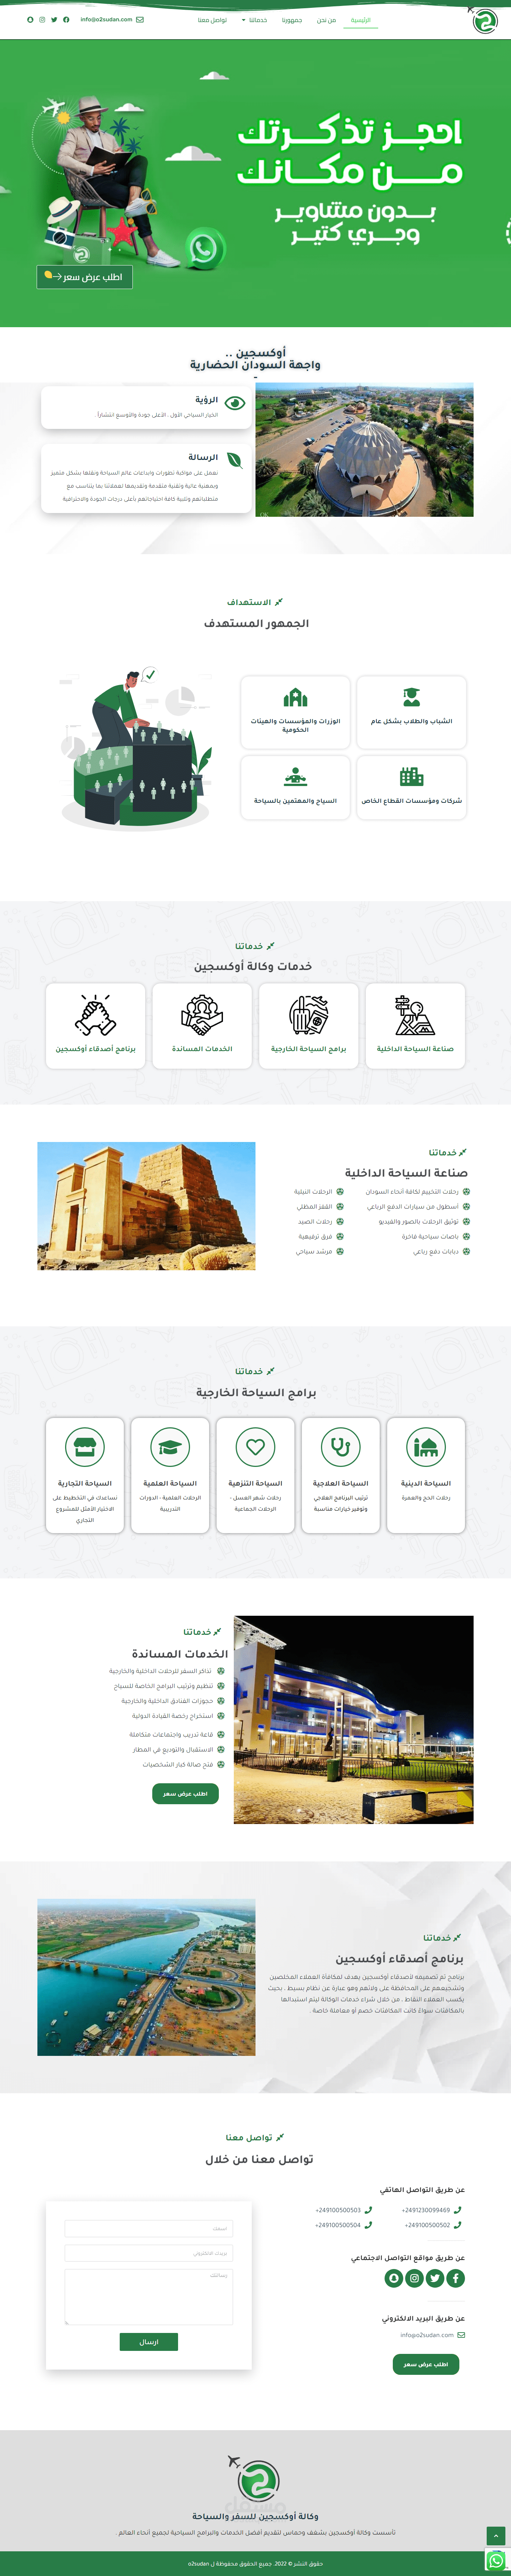The image size is (511, 2576).
Task: Click the handshake gear icon for الخدمات المساندة
Action: point(202,1015)
